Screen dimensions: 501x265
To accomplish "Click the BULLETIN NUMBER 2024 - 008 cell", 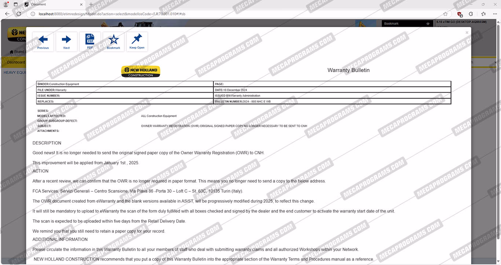I will point(332,102).
